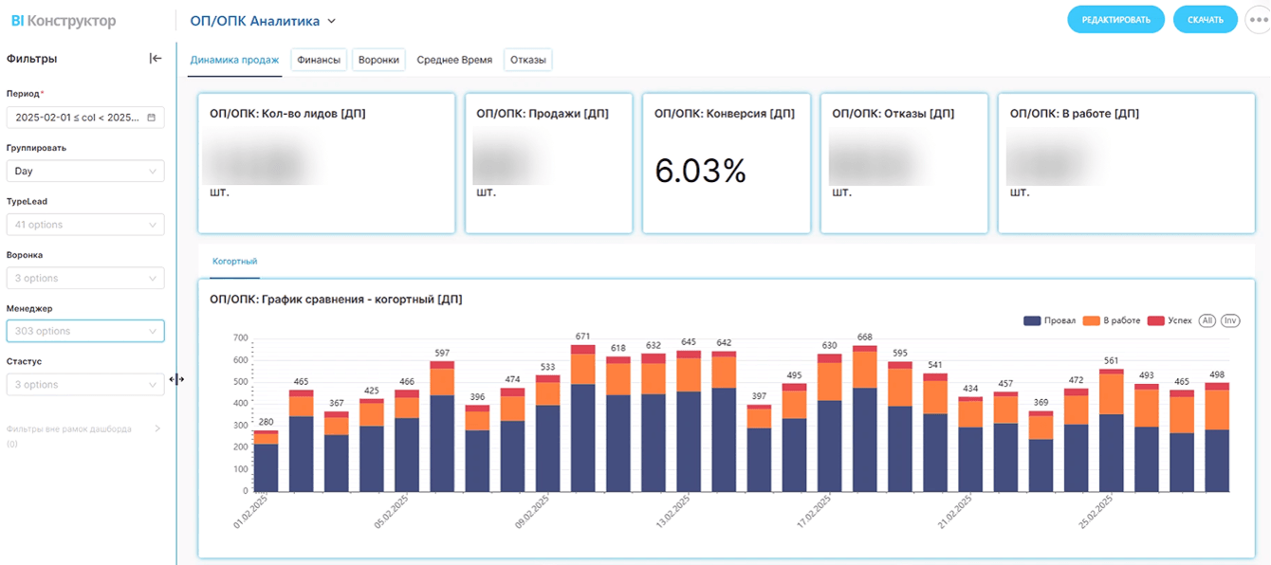Click the 'All' legend selector icon
This screenshot has height=565, width=1271.
(1207, 320)
